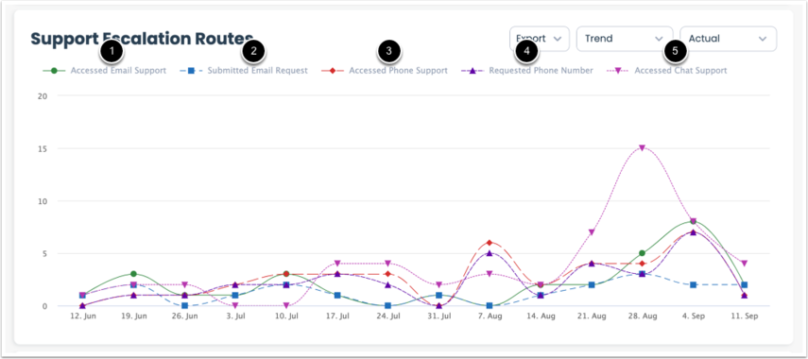Toggle the Requested Phone Number legend series

pyautogui.click(x=527, y=71)
